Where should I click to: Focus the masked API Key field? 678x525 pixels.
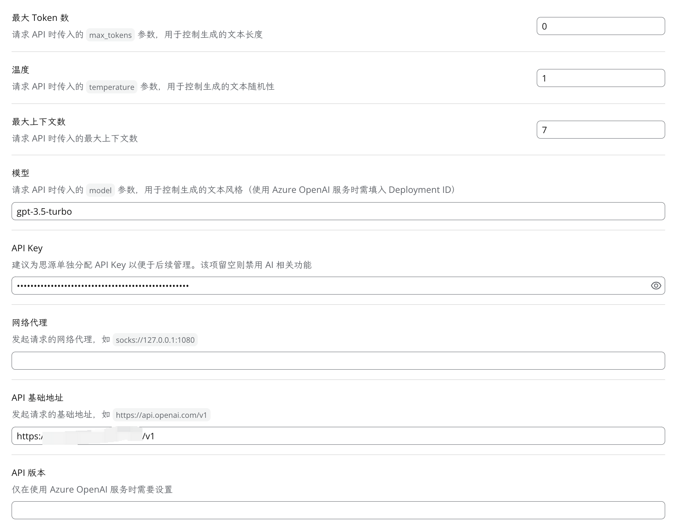pyautogui.click(x=327, y=286)
